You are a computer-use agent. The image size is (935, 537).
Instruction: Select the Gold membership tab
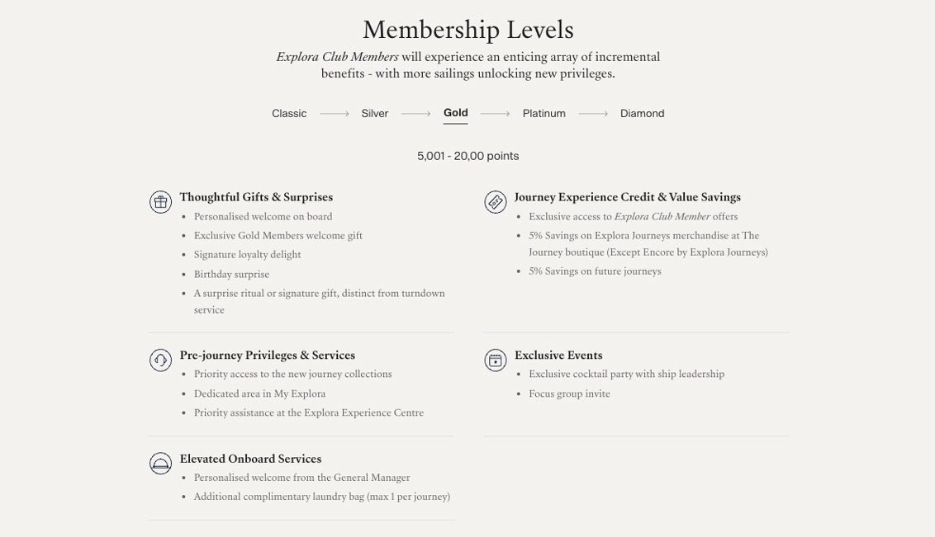455,113
